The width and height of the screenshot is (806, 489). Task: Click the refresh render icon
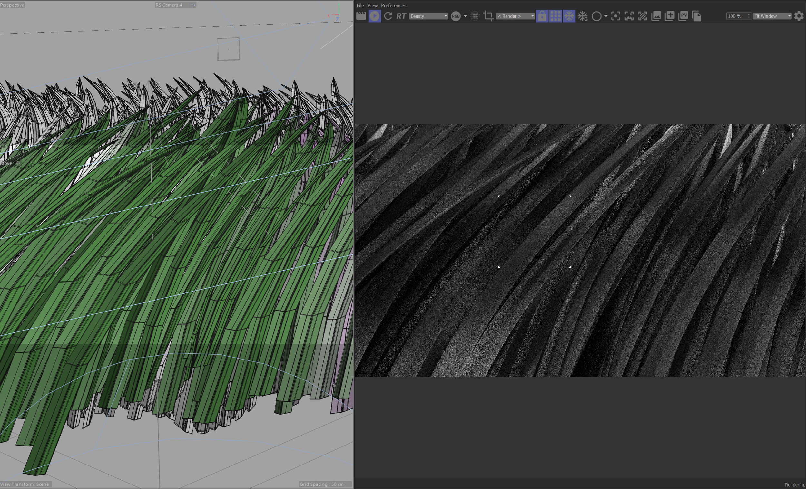pyautogui.click(x=388, y=16)
